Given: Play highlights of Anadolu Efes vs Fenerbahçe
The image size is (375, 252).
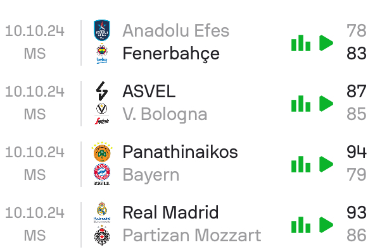Looking at the screenshot, I should pyautogui.click(x=326, y=43).
